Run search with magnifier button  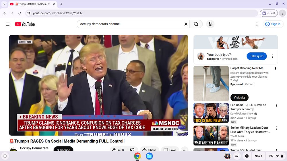(196, 24)
